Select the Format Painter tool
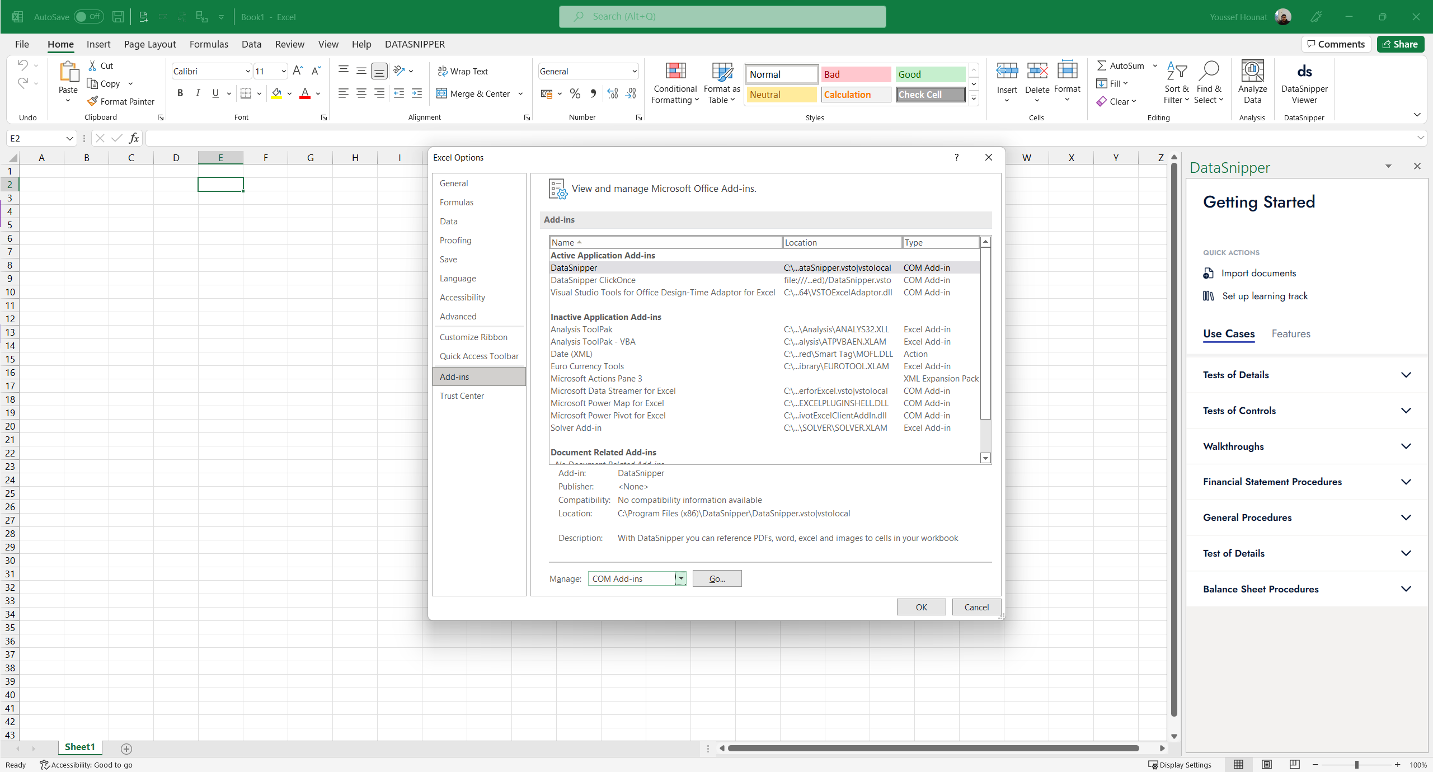The height and width of the screenshot is (772, 1433). [x=121, y=101]
